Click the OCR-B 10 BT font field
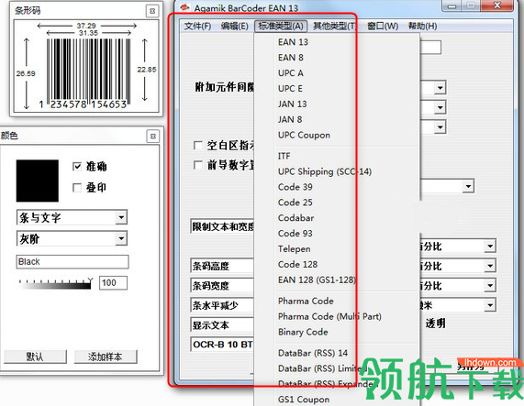This screenshot has height=406, width=524. point(222,345)
